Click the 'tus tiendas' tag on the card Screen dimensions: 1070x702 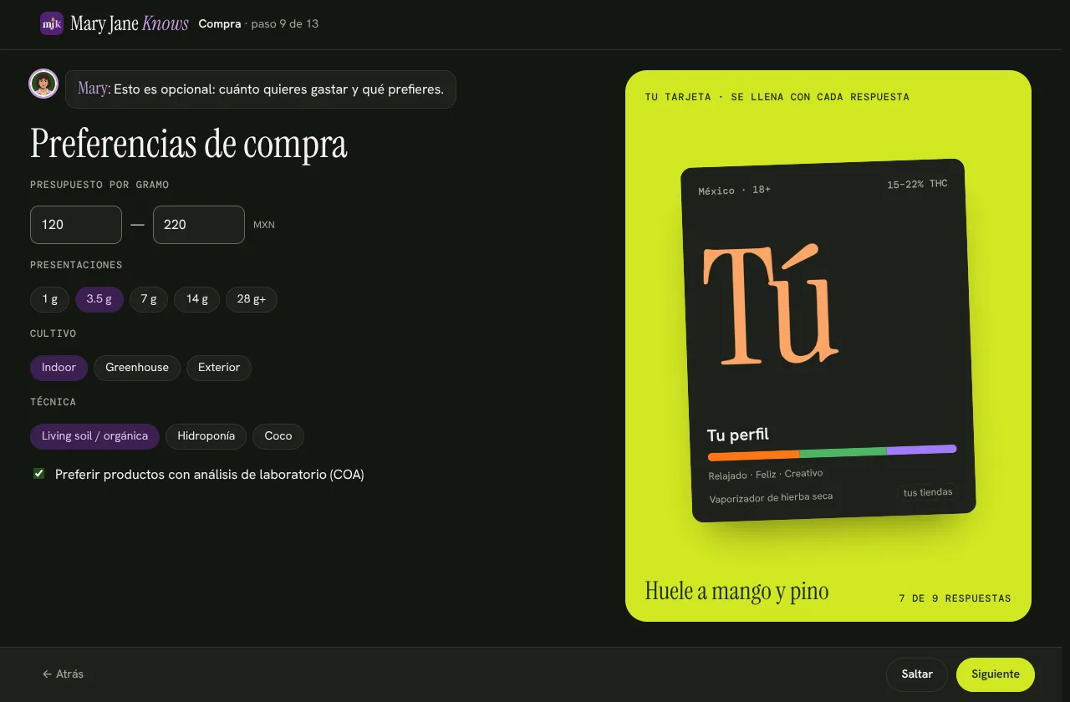click(x=928, y=492)
